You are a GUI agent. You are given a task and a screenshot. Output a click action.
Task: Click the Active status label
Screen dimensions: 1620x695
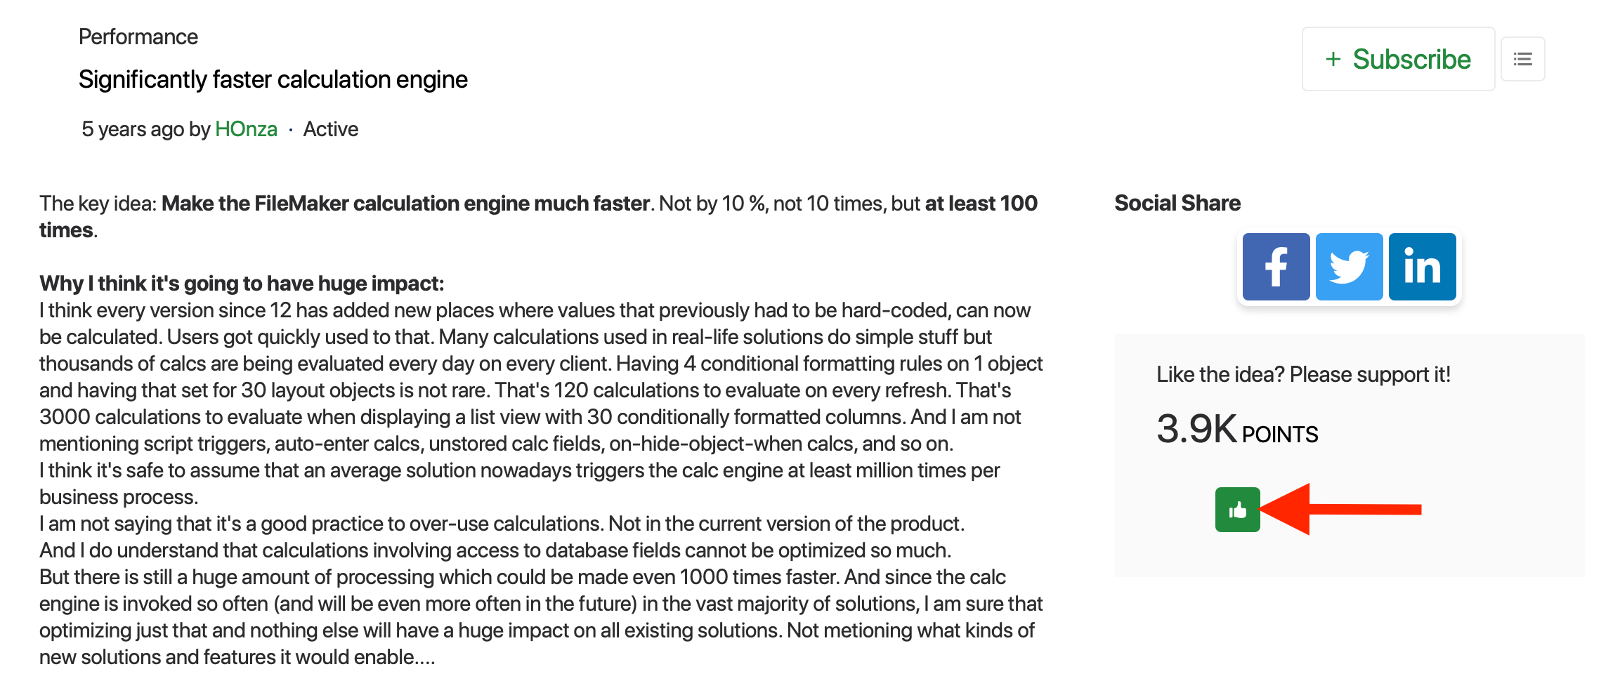pyautogui.click(x=330, y=129)
